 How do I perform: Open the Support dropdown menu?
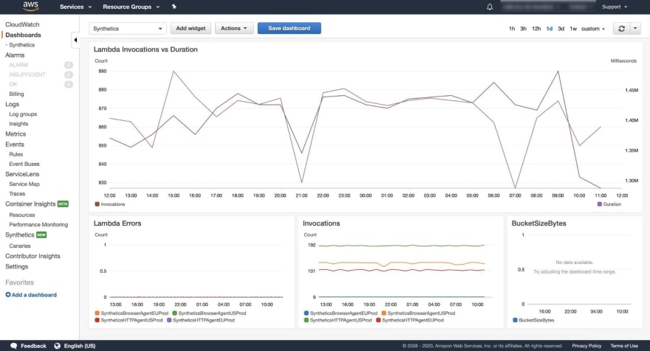(615, 7)
